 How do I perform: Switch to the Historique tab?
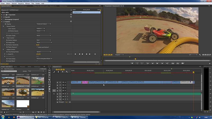[37, 67]
